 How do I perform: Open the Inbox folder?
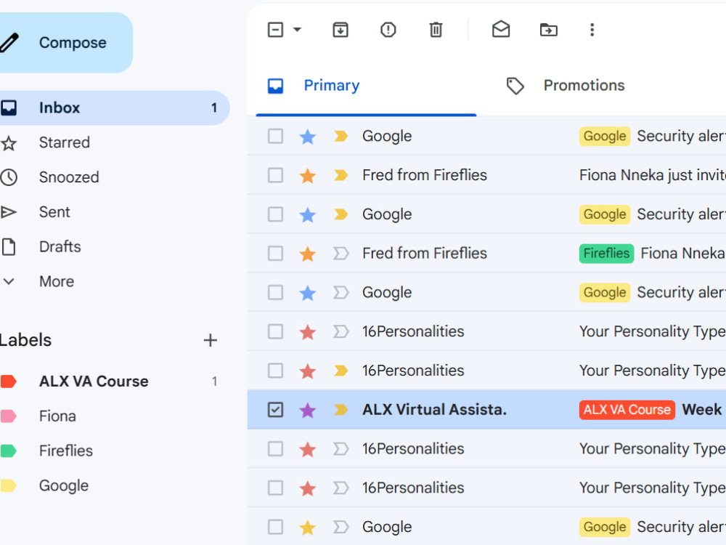tap(113, 108)
